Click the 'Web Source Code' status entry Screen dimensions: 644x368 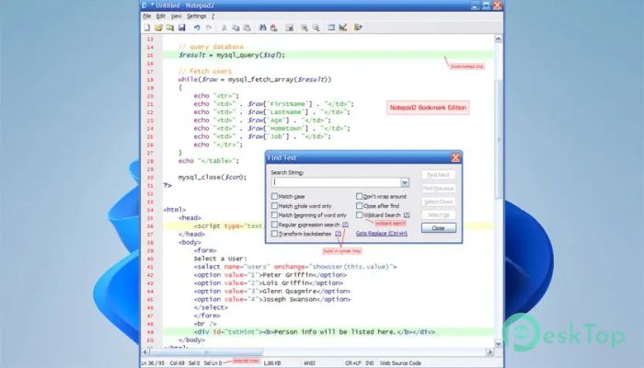pyautogui.click(x=400, y=363)
